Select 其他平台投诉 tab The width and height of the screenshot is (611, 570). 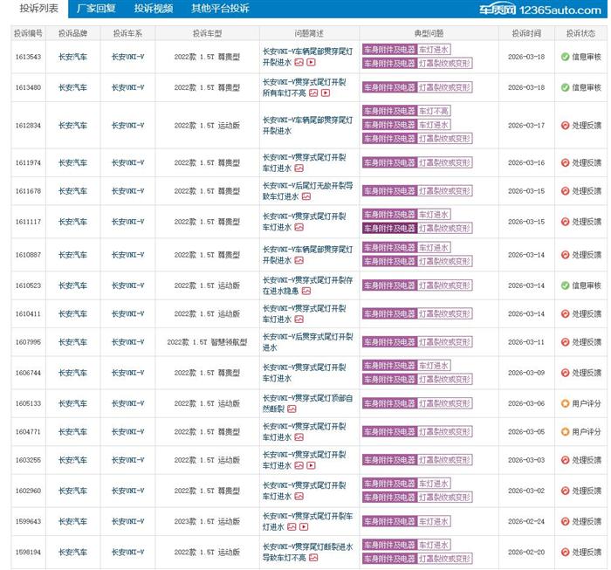[220, 9]
